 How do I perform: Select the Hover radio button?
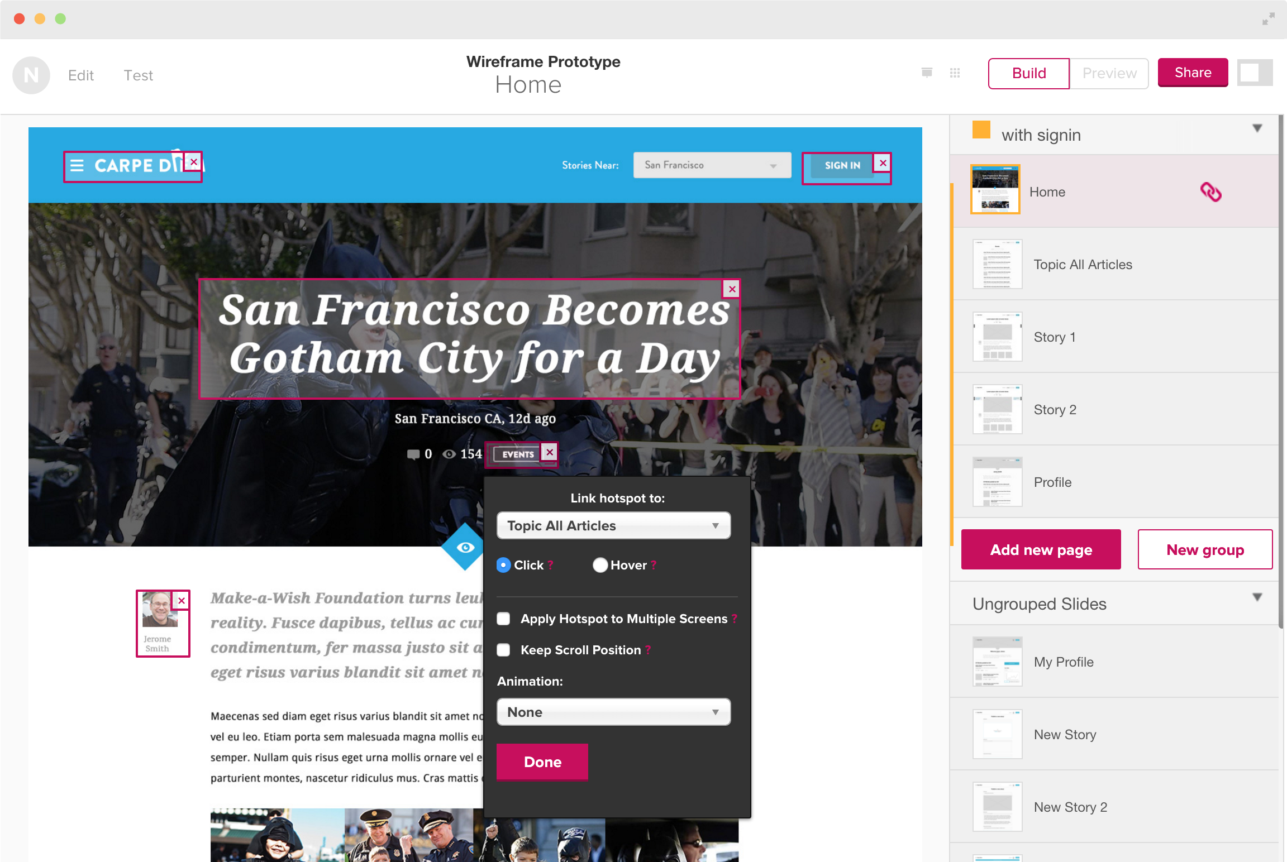[x=600, y=565]
